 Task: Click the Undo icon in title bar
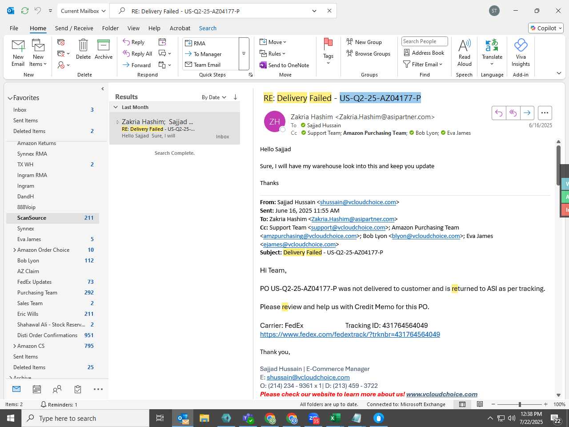coord(38,11)
